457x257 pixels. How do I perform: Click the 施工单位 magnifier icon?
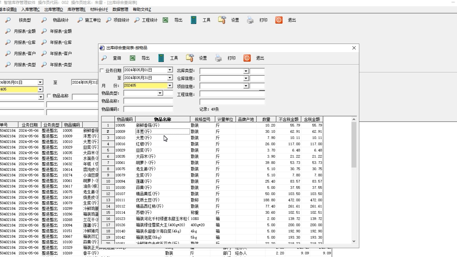(80, 20)
